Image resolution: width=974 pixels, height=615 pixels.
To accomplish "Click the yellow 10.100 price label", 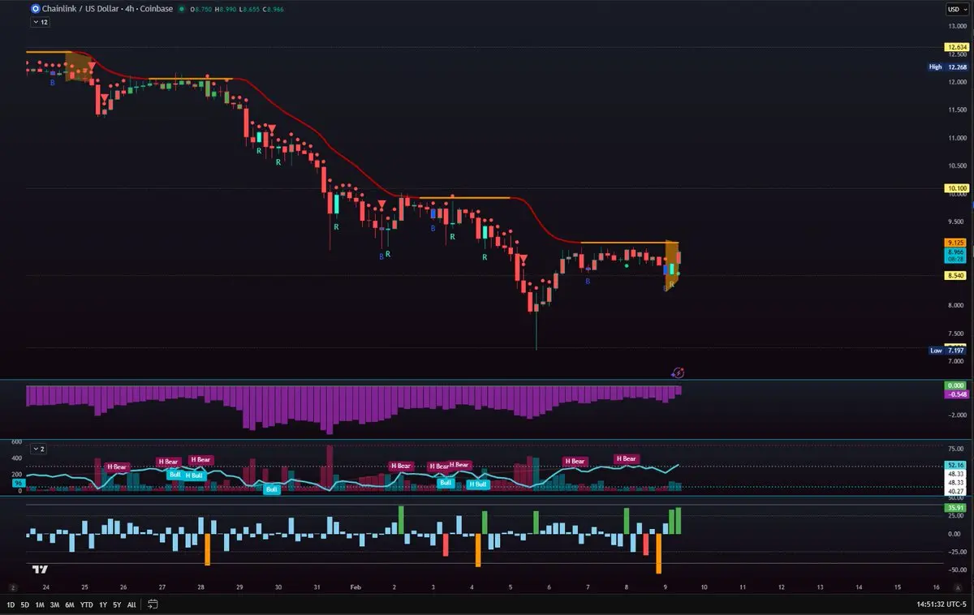I will pyautogui.click(x=958, y=188).
